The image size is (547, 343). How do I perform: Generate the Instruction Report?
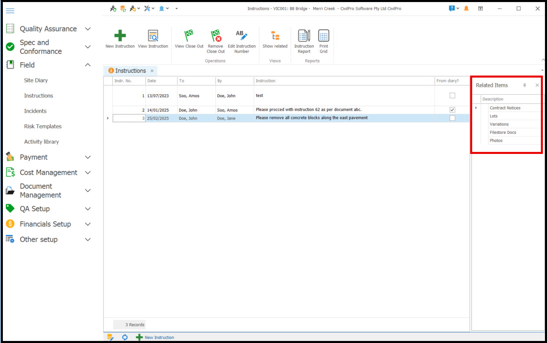[304, 36]
